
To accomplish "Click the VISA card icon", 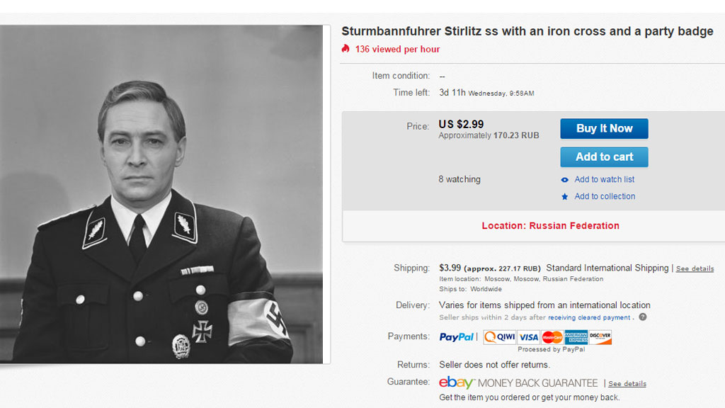I will click(x=528, y=337).
